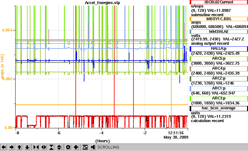Click the 'volts' units label

pyautogui.click(x=196, y=36)
